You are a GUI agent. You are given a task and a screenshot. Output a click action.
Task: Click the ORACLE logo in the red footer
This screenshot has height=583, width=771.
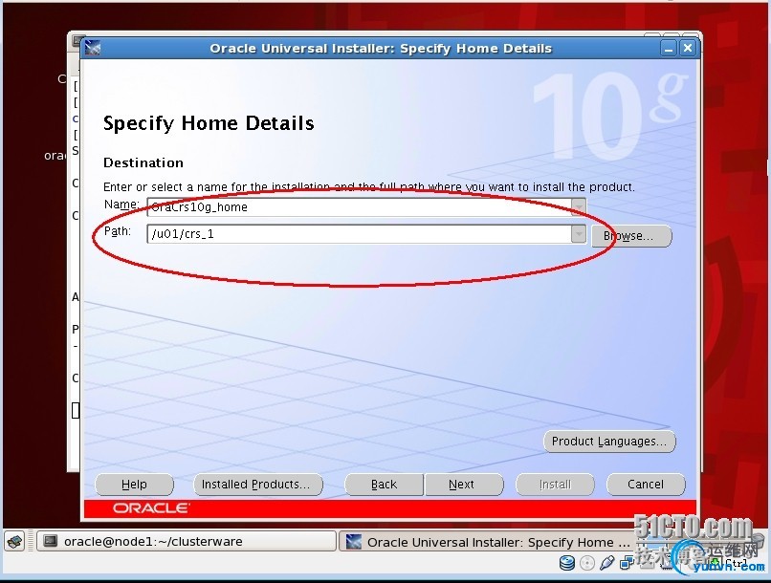pyautogui.click(x=151, y=507)
